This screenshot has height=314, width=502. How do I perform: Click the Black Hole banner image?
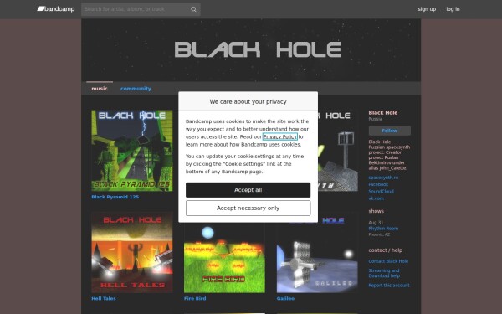click(x=251, y=50)
